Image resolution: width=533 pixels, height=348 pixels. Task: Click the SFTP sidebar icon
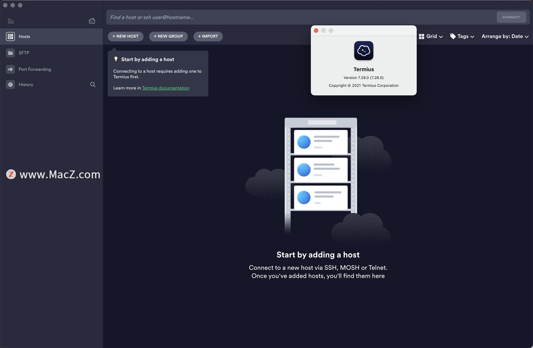pyautogui.click(x=11, y=53)
